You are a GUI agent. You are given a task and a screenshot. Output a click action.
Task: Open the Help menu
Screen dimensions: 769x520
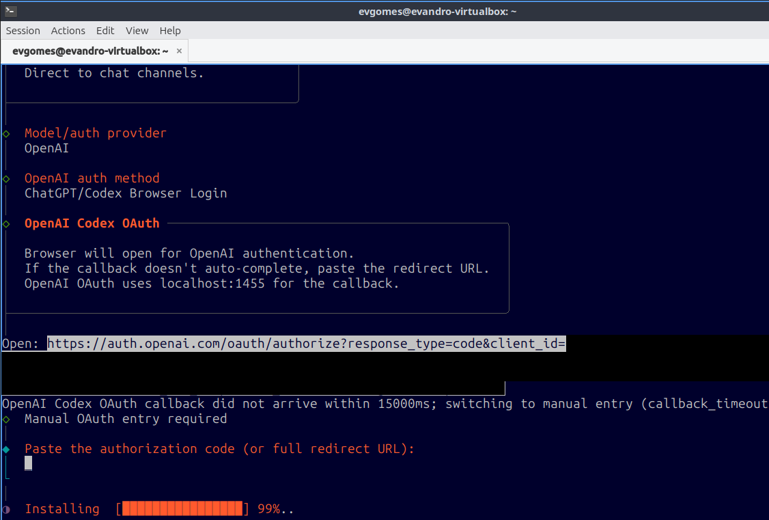point(169,31)
